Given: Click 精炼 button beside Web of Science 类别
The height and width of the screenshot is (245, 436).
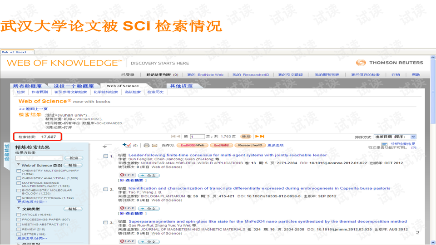Looking at the screenshot, I should click(x=73, y=165).
